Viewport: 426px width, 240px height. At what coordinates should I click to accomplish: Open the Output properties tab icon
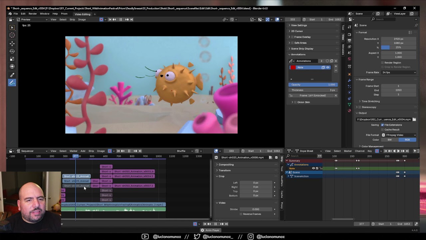[x=349, y=41]
